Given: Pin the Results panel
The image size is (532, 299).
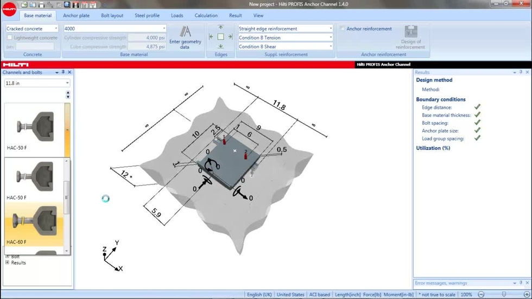Looking at the screenshot, I should point(521,72).
